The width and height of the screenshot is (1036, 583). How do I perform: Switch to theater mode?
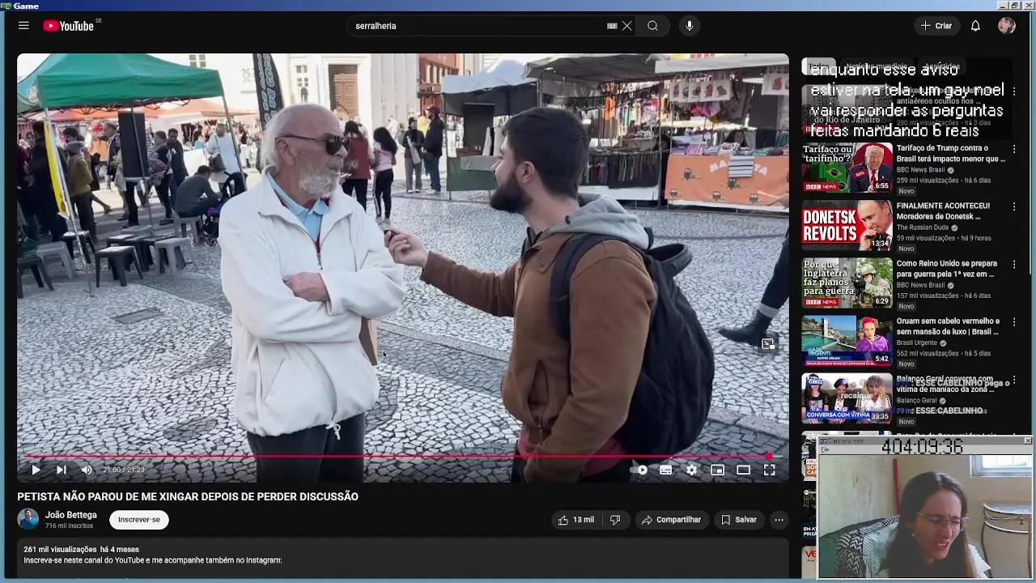[743, 470]
